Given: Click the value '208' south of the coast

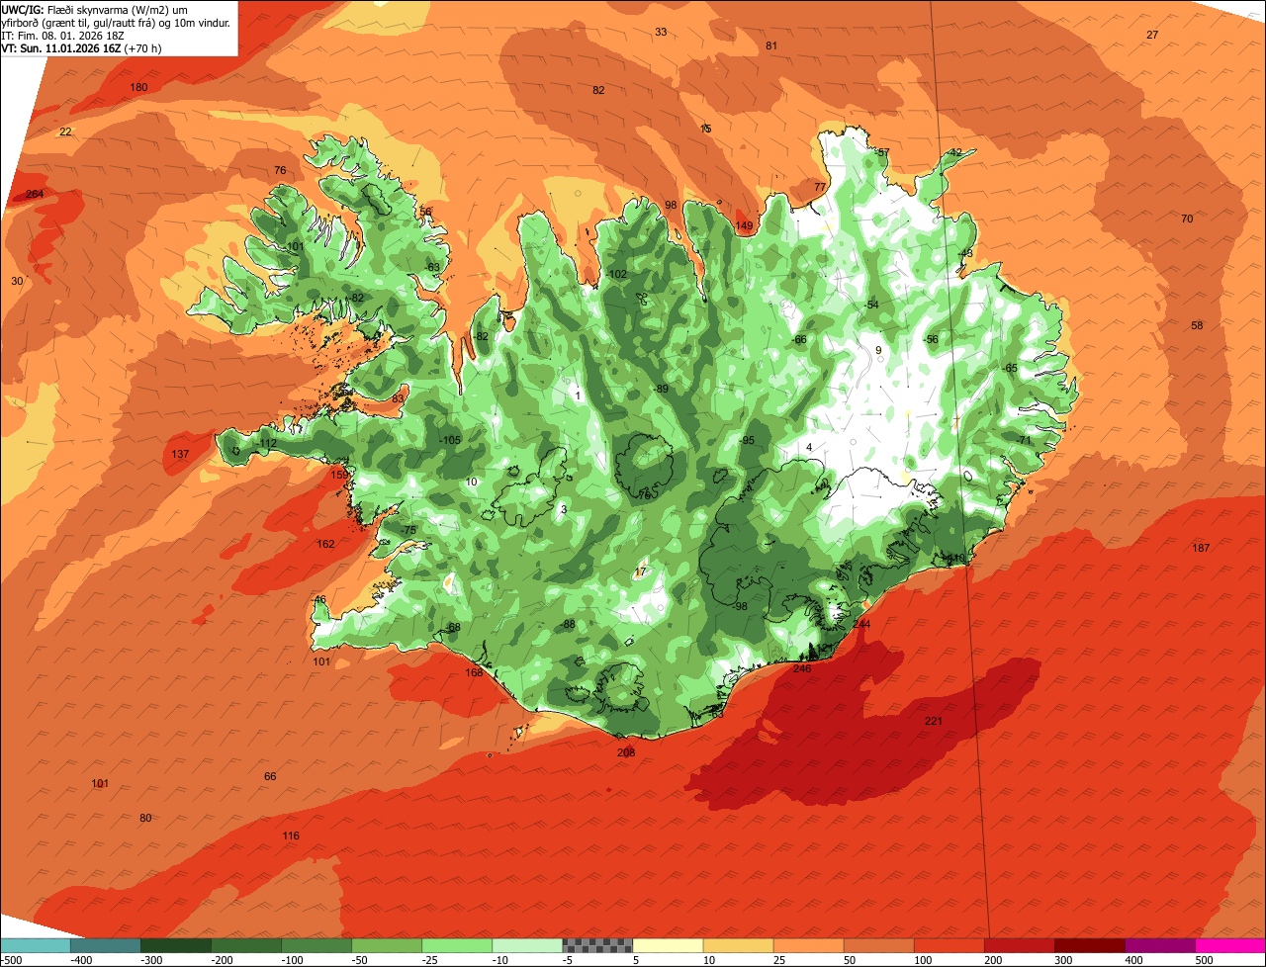Looking at the screenshot, I should tap(626, 753).
